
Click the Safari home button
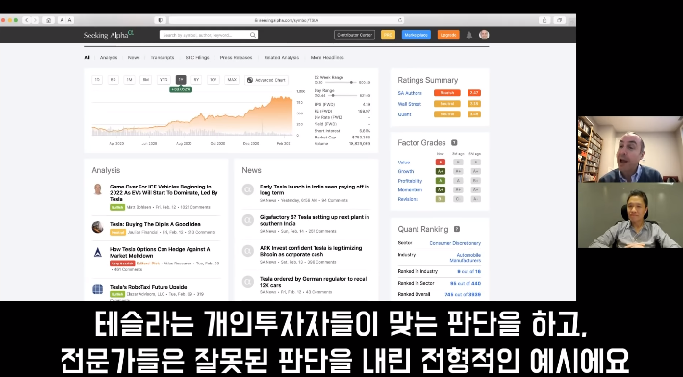(48, 20)
